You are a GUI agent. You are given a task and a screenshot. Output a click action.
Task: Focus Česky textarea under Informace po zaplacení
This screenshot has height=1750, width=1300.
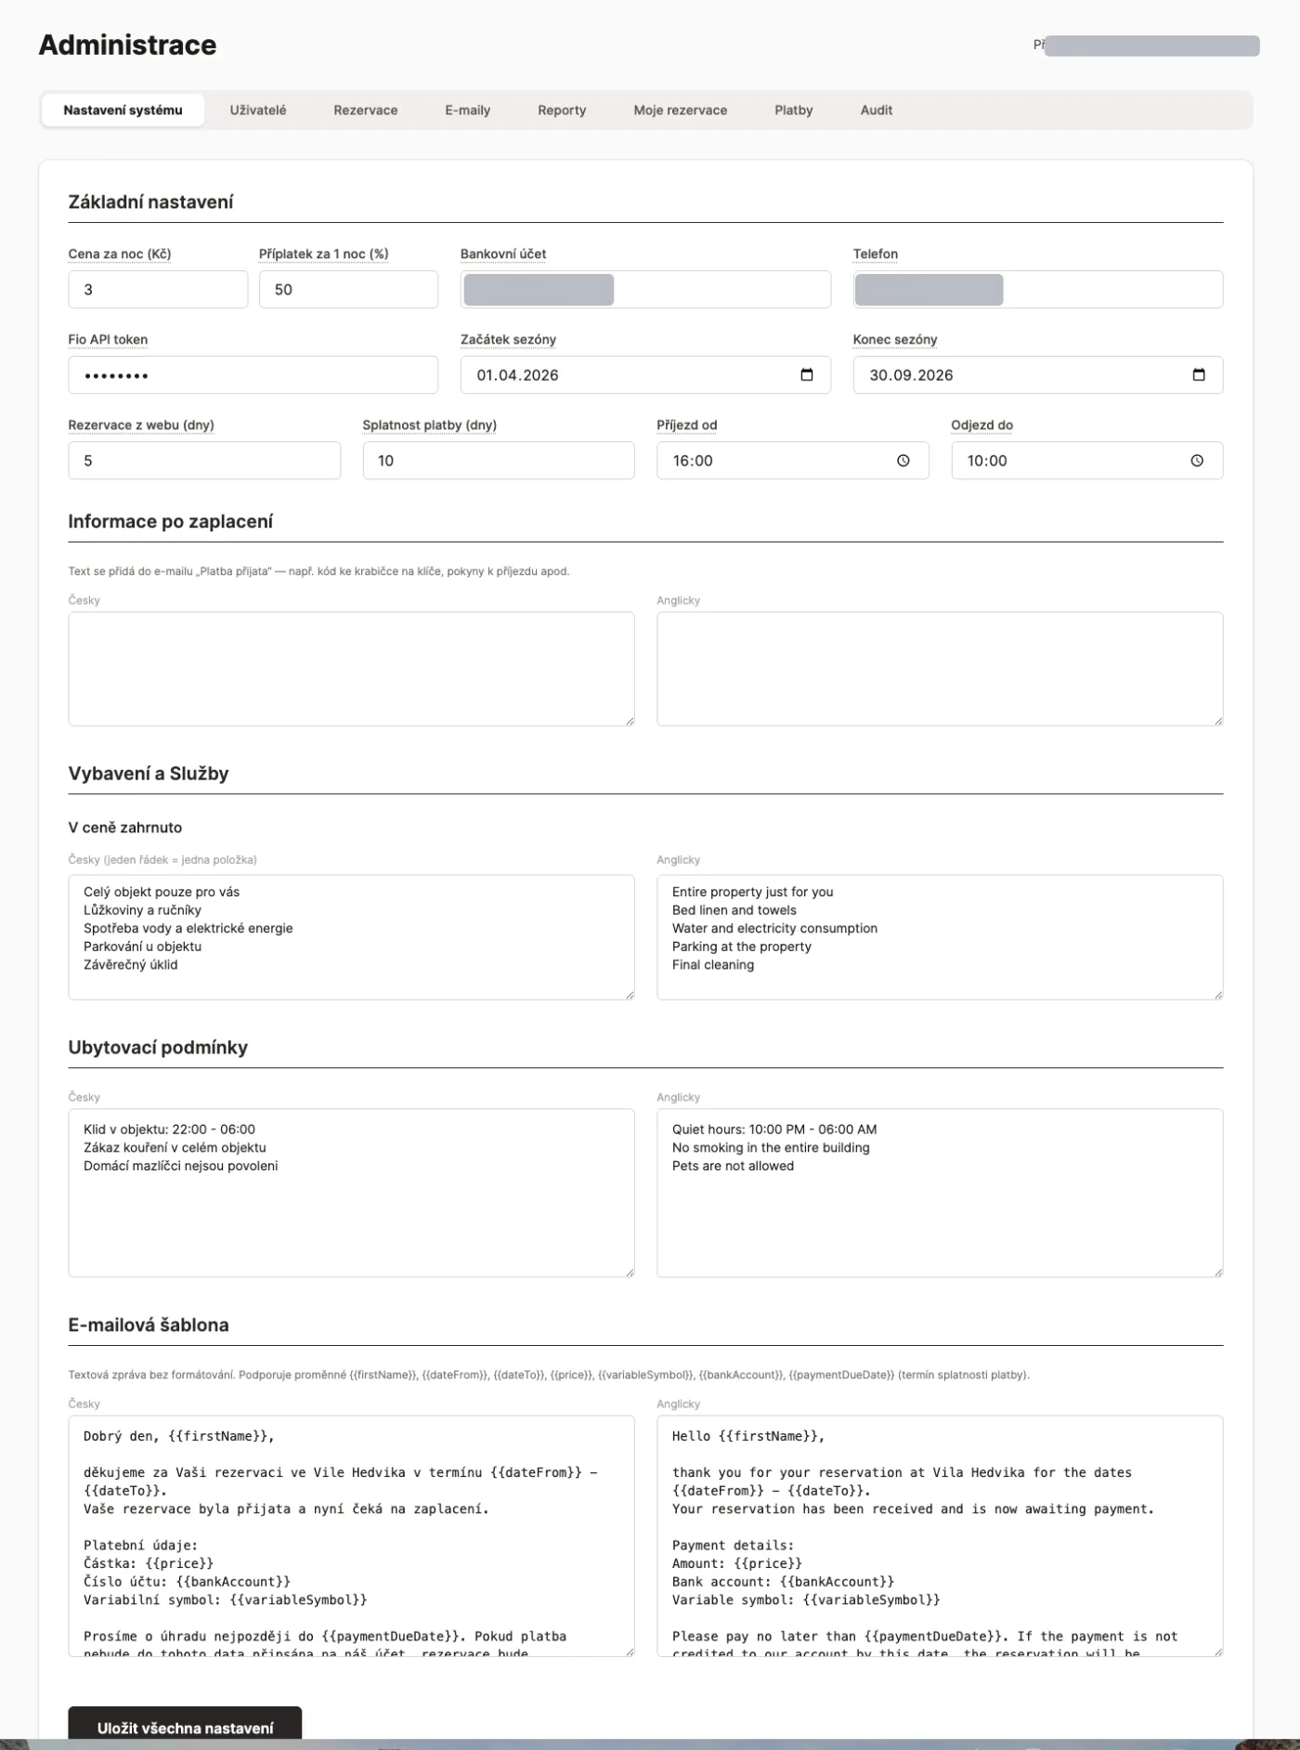tap(351, 669)
